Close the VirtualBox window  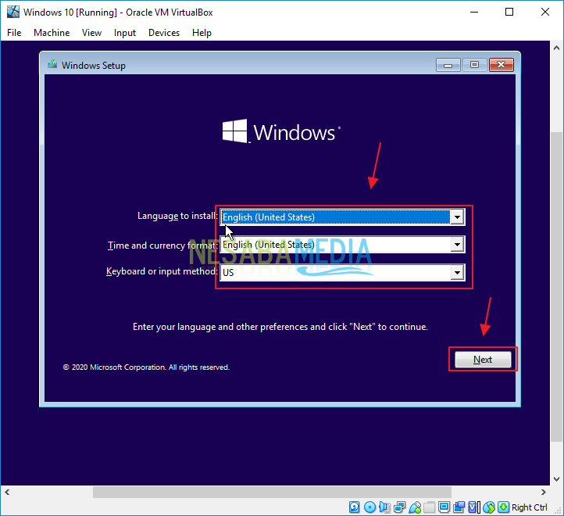(x=545, y=12)
